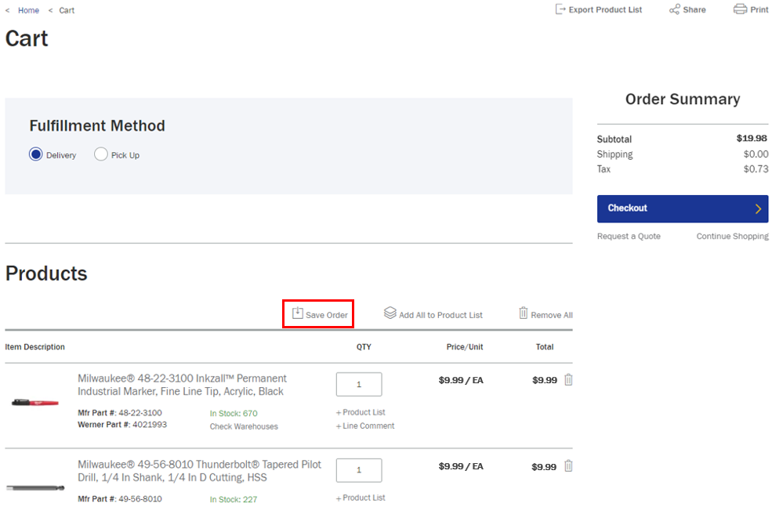
Task: Click Continue Shopping link
Action: point(732,236)
